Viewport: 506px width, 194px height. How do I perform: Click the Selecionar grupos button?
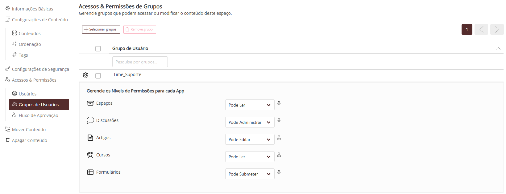(101, 30)
